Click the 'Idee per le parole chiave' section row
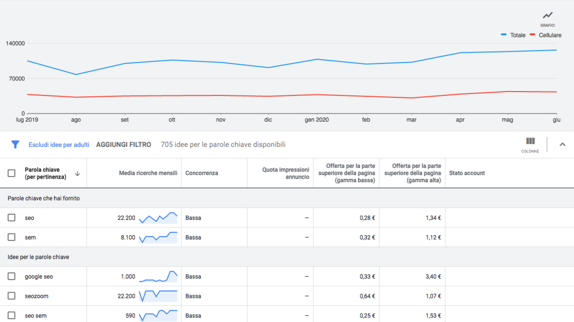 tap(287, 257)
